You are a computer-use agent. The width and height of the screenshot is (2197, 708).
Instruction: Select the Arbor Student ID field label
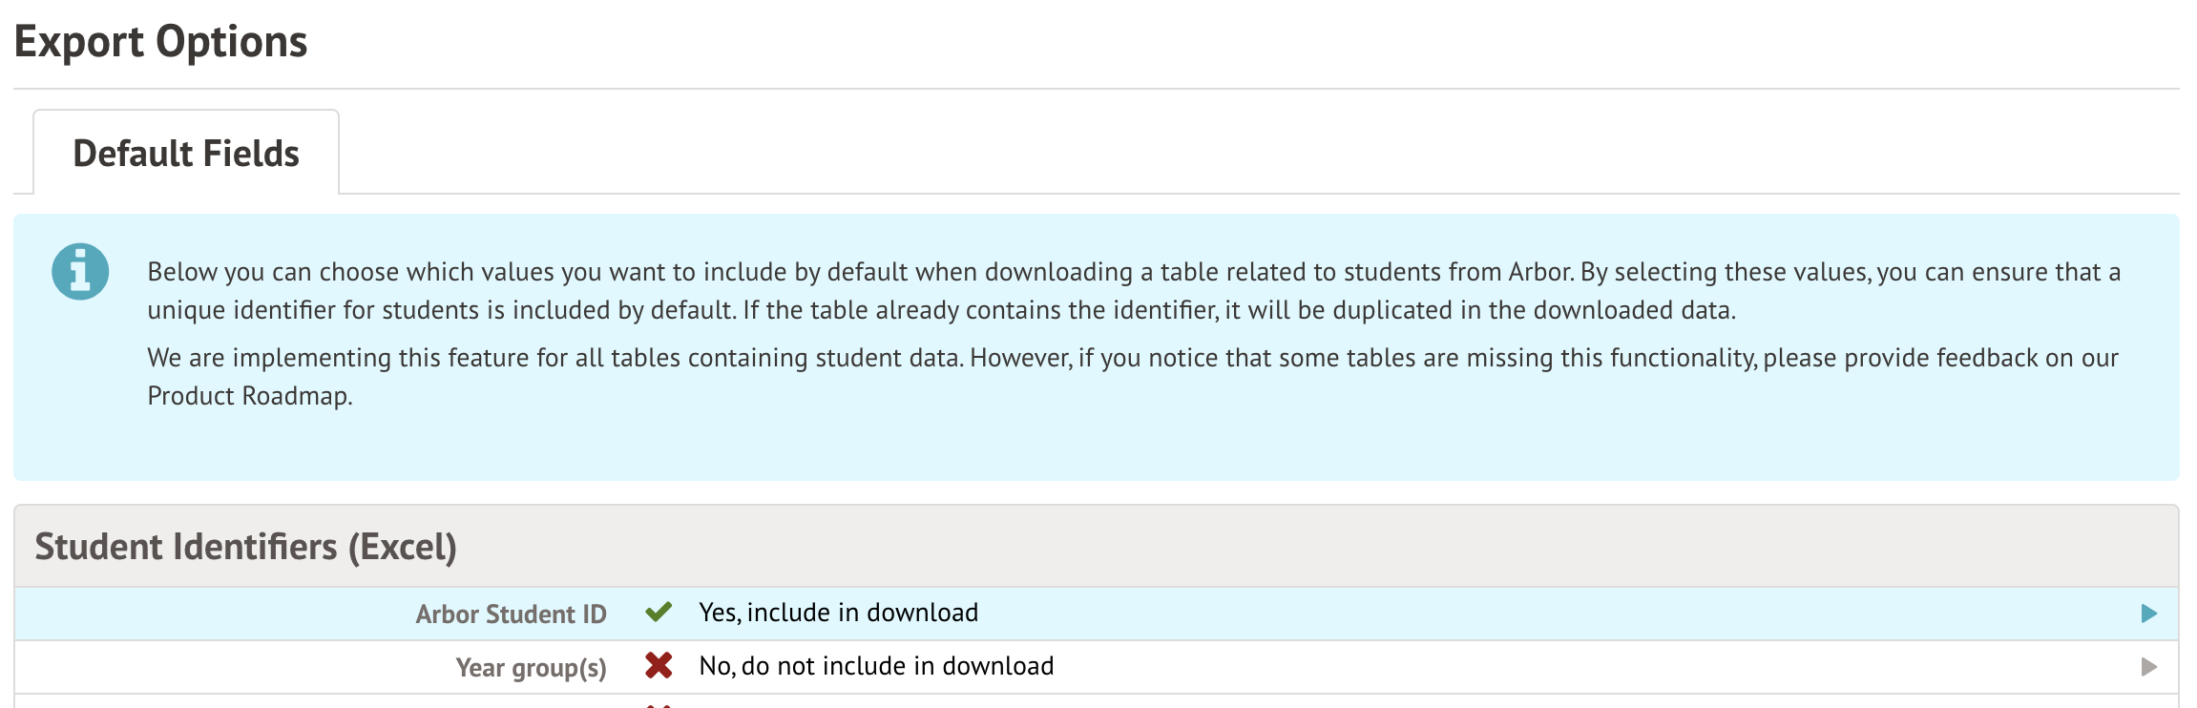[x=511, y=614]
